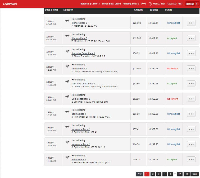This screenshot has height=178, width=200.
Task: Click the horse icon in the 11:43 AM Ballina row
Action: (x=67, y=157)
